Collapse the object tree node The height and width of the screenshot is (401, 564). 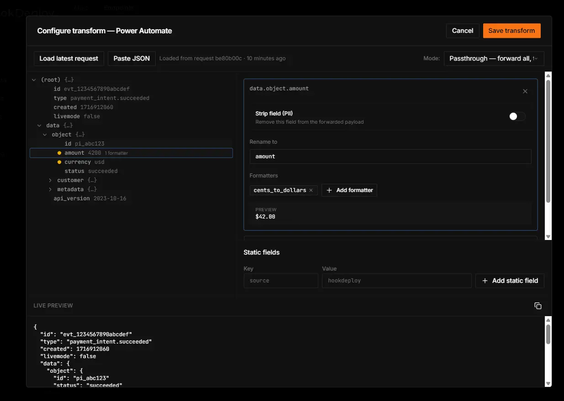click(45, 135)
